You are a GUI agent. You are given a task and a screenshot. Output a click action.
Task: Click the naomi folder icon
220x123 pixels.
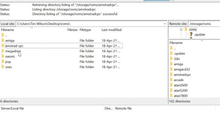pos(3,56)
